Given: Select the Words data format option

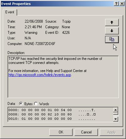Looking at the screenshot, I should pos(36,104).
